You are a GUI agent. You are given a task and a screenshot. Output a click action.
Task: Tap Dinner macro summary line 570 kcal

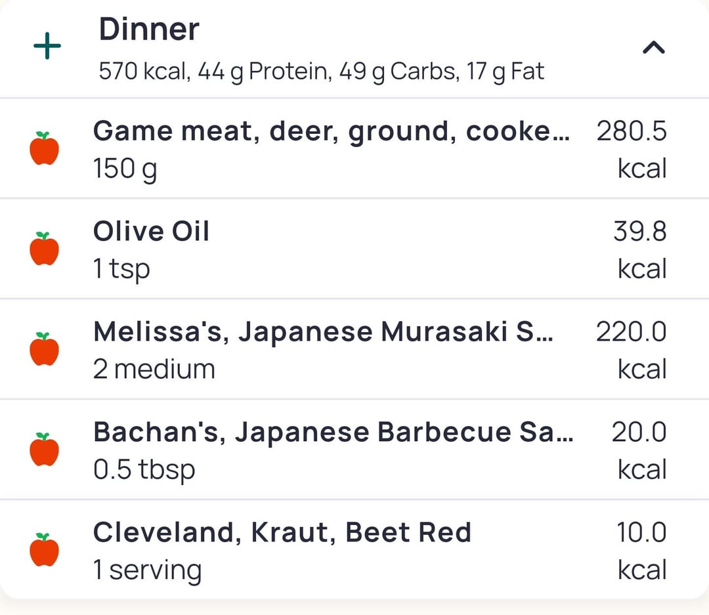[321, 71]
